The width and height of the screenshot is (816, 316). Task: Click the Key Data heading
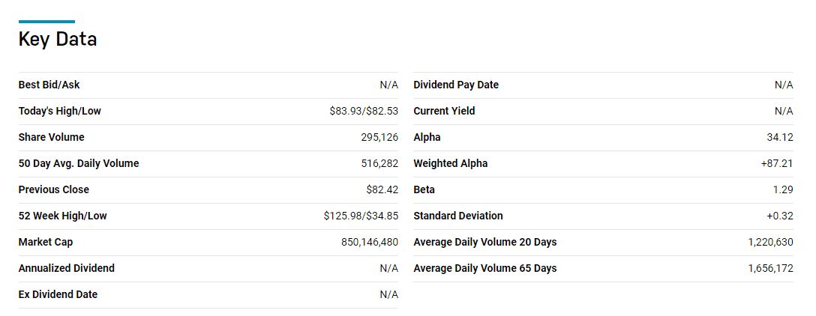58,40
